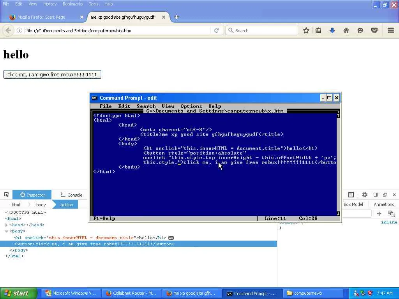Switch to Collabnet Router taskbar item
This screenshot has height=299, width=399.
[x=131, y=294]
